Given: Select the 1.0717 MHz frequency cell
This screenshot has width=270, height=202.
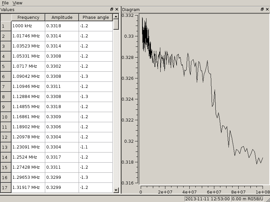Looking at the screenshot, I should pos(28,66).
